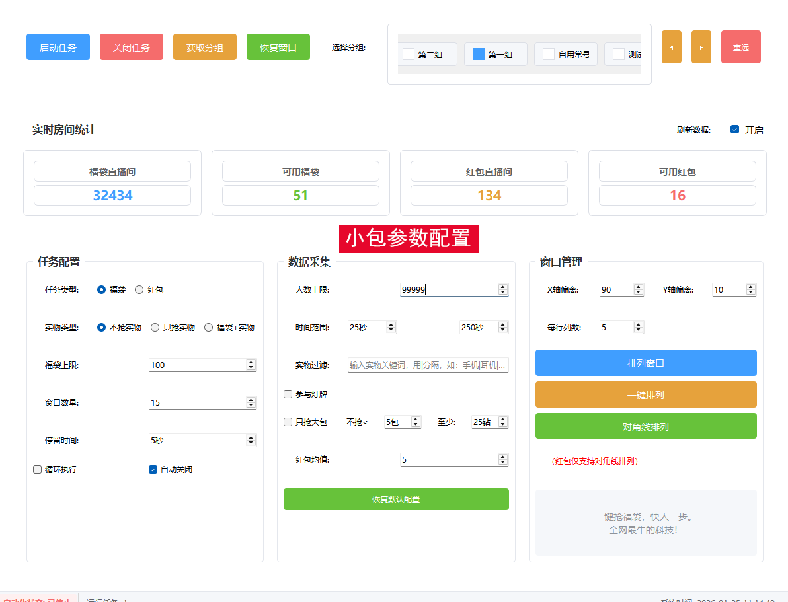Select 福袋 task type radio
This screenshot has height=602, width=788.
coord(102,290)
